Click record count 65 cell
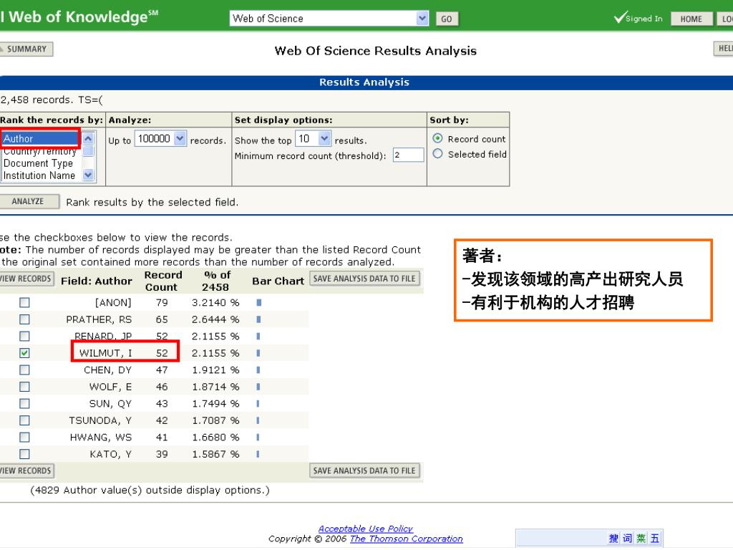The image size is (733, 550). click(x=162, y=319)
